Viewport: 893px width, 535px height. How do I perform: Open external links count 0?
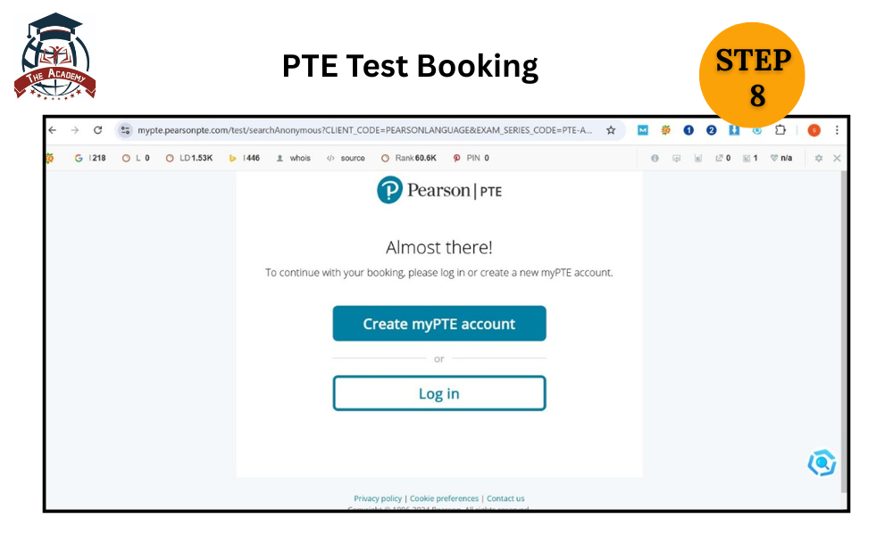[x=723, y=158]
